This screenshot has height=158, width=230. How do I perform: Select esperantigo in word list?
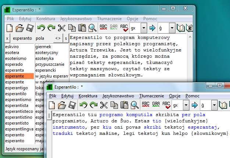[19, 88]
